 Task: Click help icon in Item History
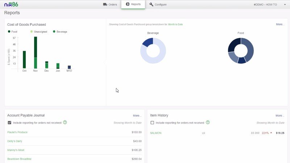tap(208, 122)
